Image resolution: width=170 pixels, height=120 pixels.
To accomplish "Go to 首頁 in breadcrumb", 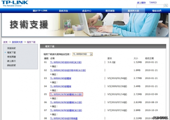I will coord(5,42).
